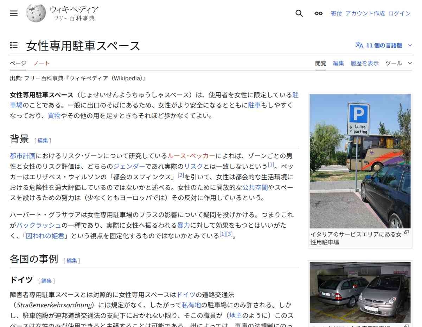422x327 pixels.
Task: Expand the ツール dropdown menu
Action: [398, 63]
